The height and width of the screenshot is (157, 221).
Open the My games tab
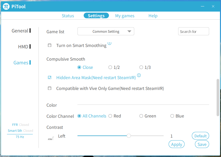point(125,16)
